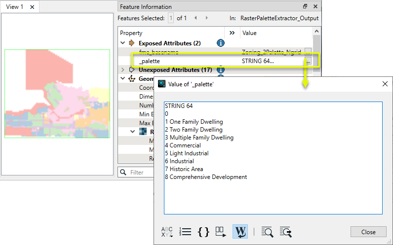Open ellipsis button for _palette value
Screen dimensions: 393x245
click(308, 61)
